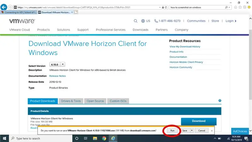252x142 pixels.
Task: Click the Login link
Action: 231,21
